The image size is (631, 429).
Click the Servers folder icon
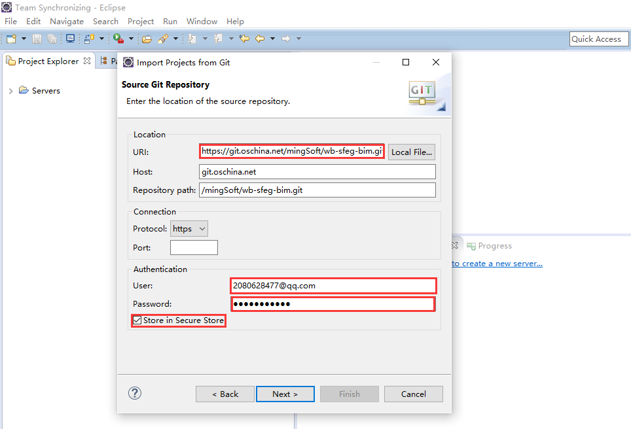pyautogui.click(x=24, y=90)
